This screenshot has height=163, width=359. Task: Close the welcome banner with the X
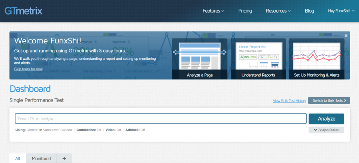tap(346, 36)
